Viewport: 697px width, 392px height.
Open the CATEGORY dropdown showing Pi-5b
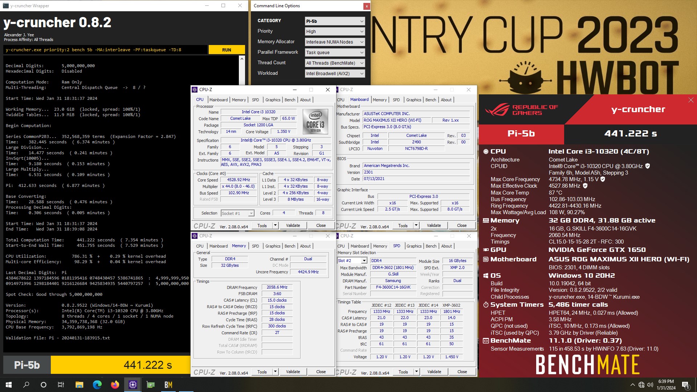[x=335, y=21]
